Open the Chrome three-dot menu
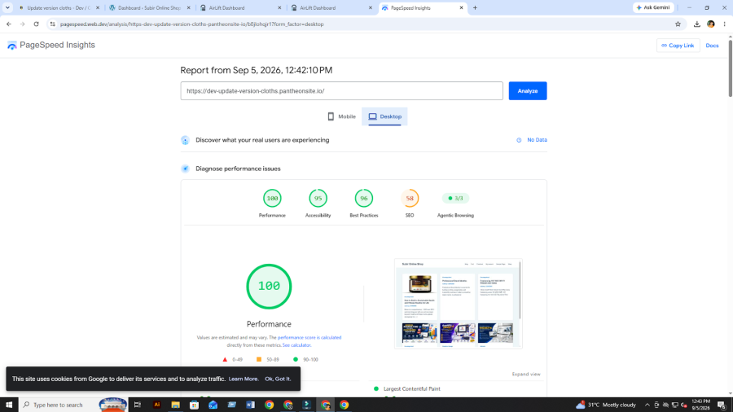 (724, 24)
